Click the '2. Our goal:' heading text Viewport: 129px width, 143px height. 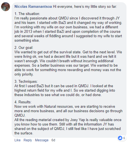[x=24, y=48]
